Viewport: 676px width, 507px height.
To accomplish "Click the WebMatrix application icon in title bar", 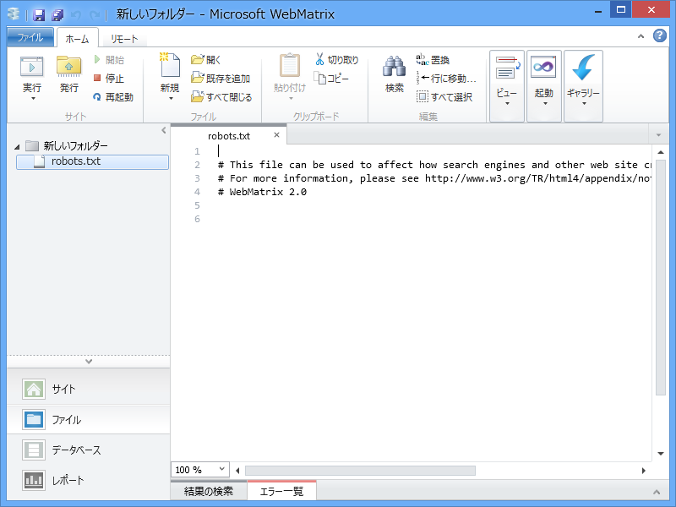I will coord(14,14).
